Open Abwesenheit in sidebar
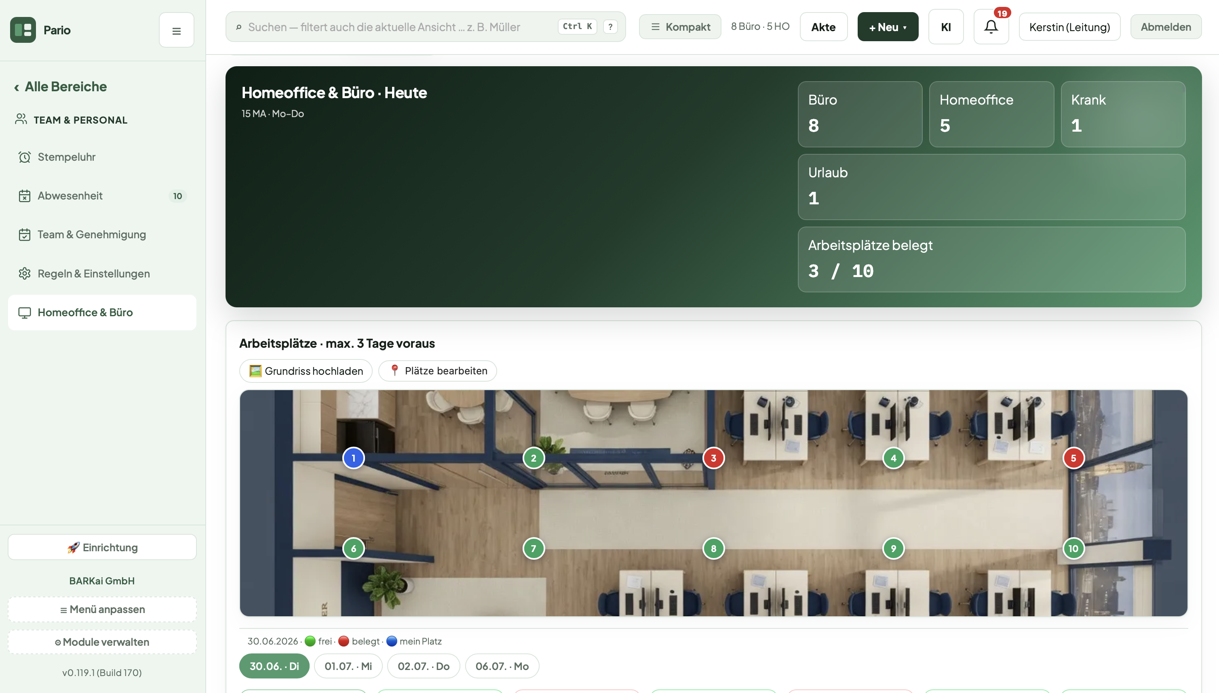Viewport: 1219px width, 693px height. 102,196
